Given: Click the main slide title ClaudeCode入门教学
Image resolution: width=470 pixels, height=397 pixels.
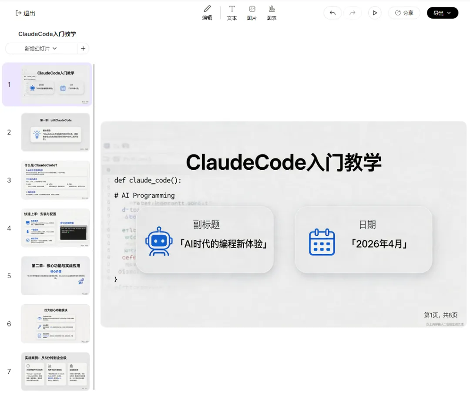Looking at the screenshot, I should click(284, 162).
